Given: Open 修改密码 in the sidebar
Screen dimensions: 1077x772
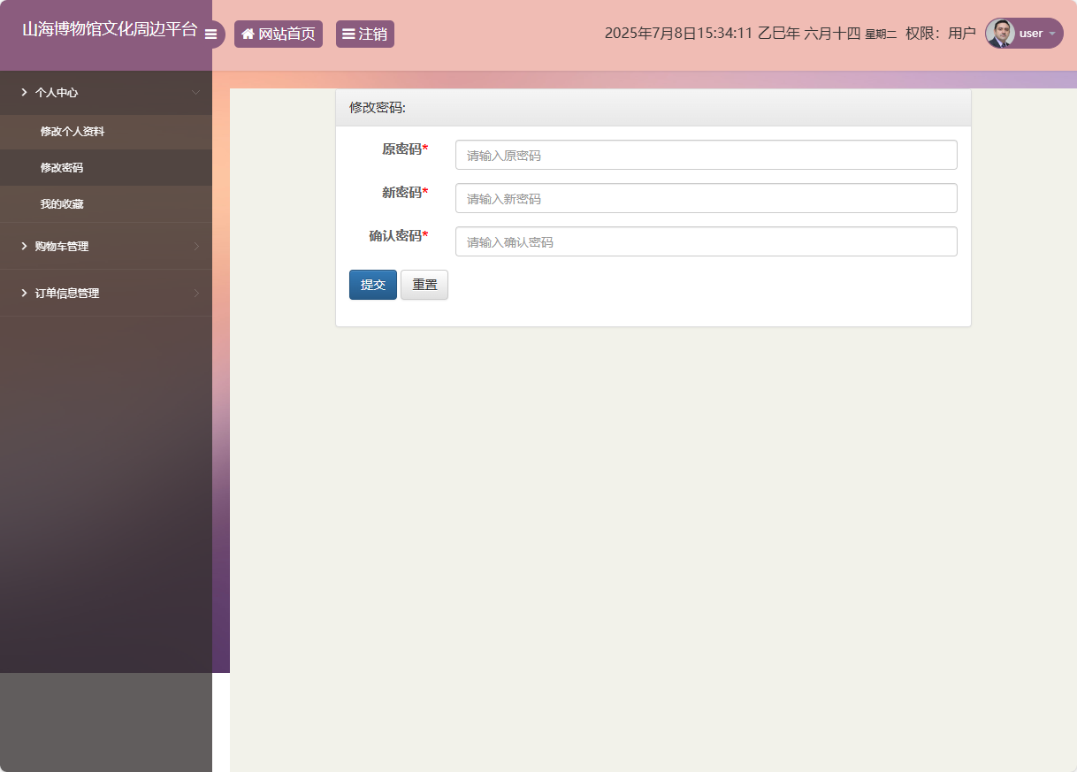Looking at the screenshot, I should pyautogui.click(x=106, y=168).
